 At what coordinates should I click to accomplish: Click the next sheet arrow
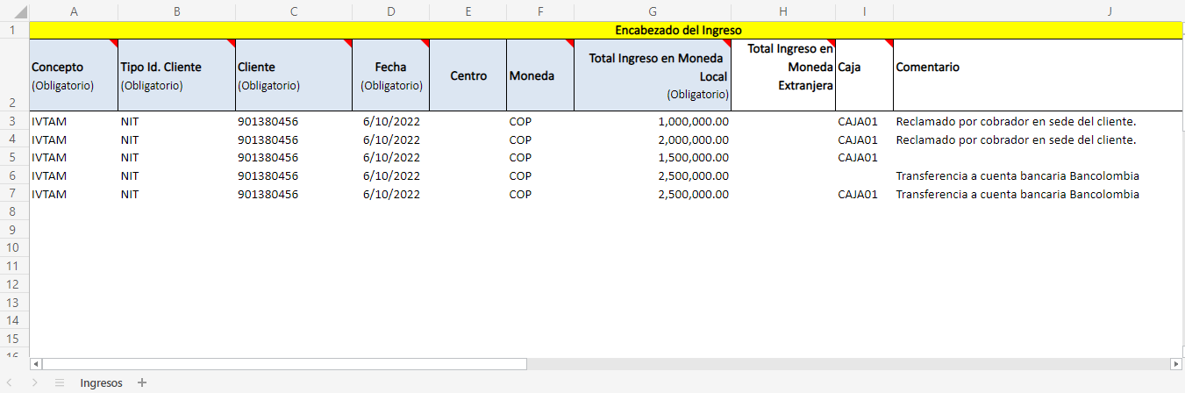pyautogui.click(x=35, y=382)
